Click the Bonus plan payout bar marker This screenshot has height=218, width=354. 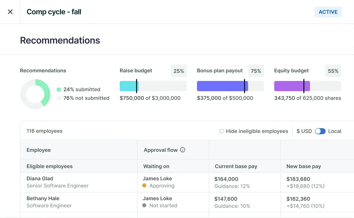pyautogui.click(x=245, y=86)
